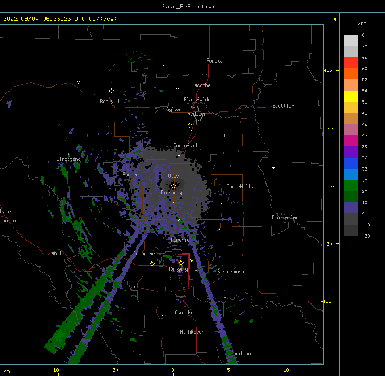The image size is (385, 376).
Task: Click the -100 tick label on bottom axis
Action: click(56, 370)
